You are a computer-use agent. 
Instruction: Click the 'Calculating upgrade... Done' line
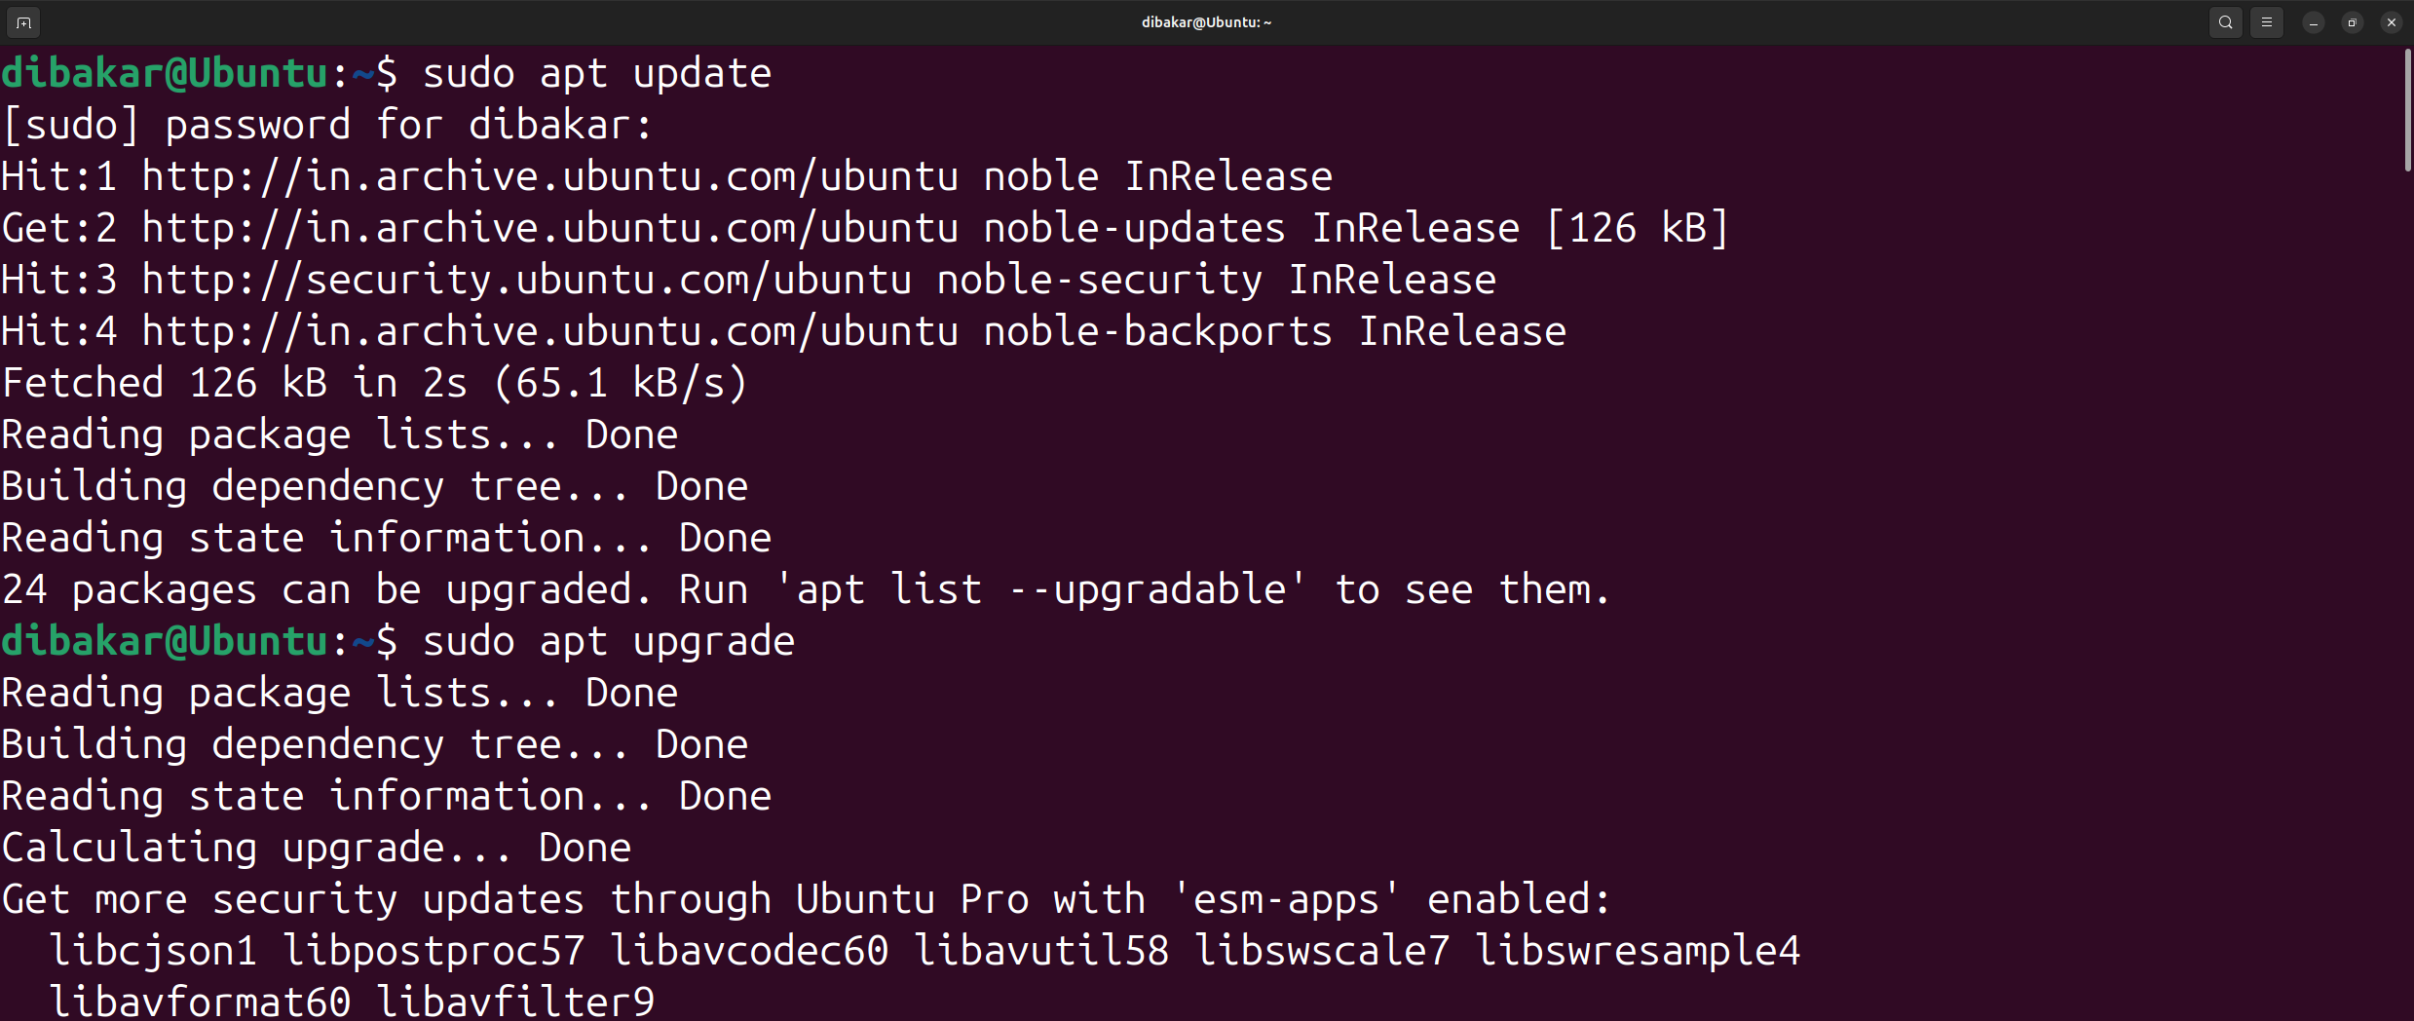[x=317, y=849]
